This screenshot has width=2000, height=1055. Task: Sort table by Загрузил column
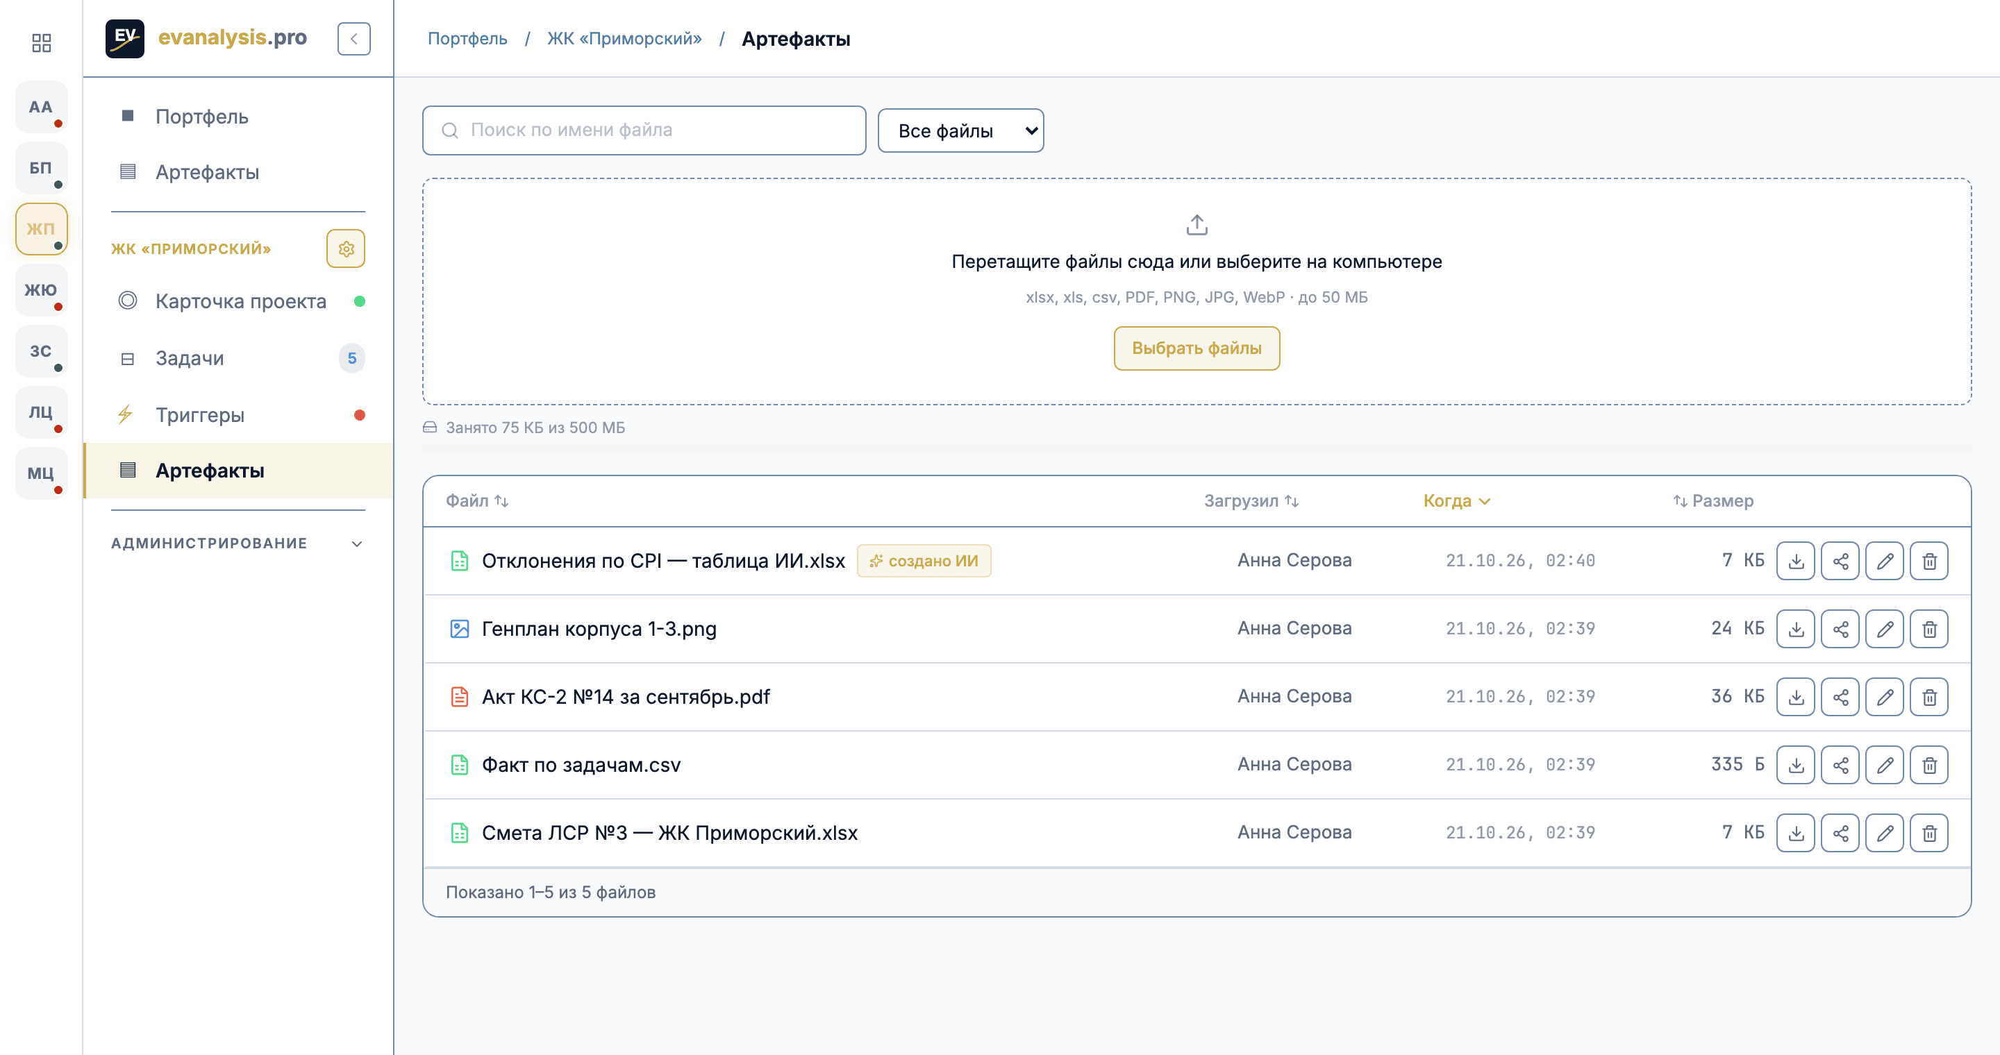1251,501
